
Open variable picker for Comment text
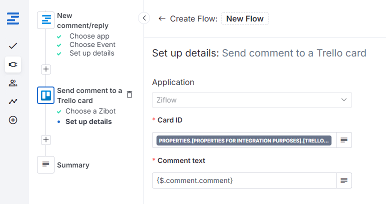point(344,180)
